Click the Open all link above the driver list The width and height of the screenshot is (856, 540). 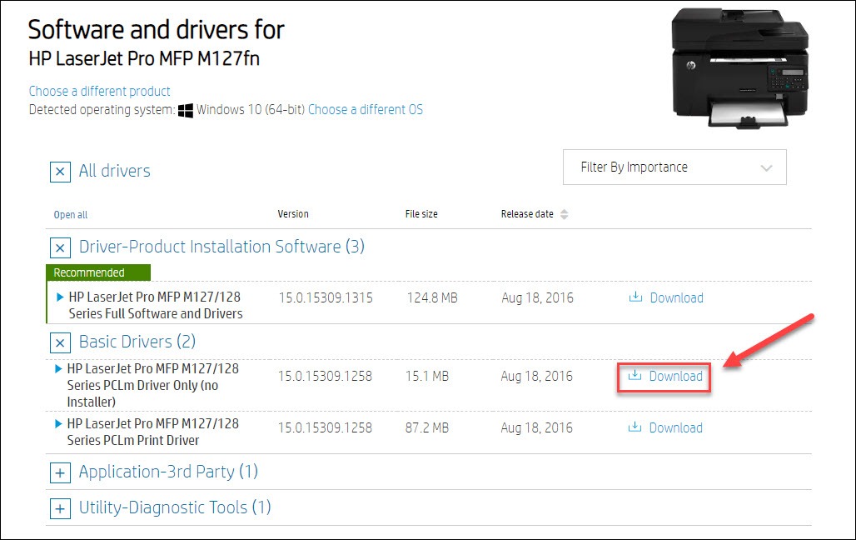tap(70, 214)
